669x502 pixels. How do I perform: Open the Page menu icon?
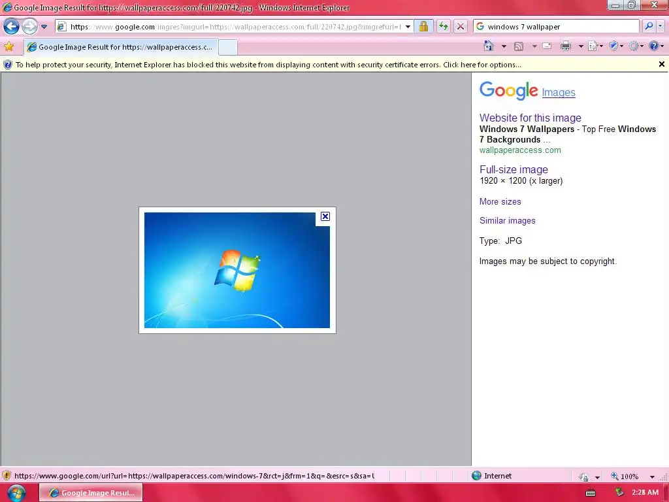pos(595,46)
